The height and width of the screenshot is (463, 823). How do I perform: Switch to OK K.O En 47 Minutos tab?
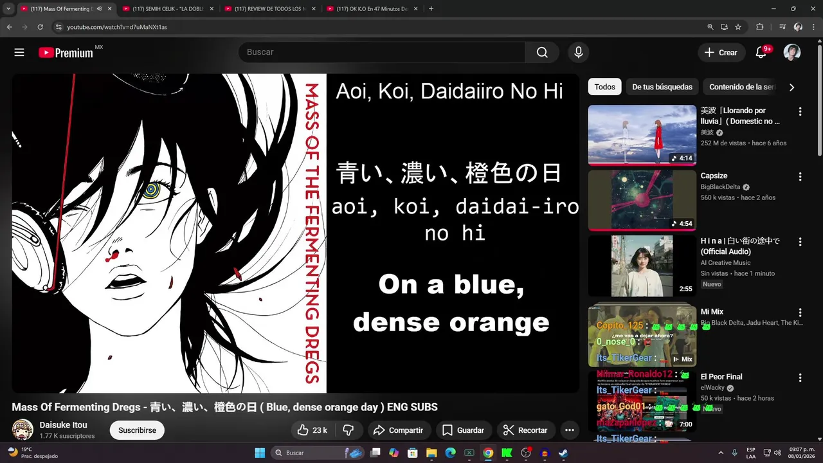click(372, 9)
